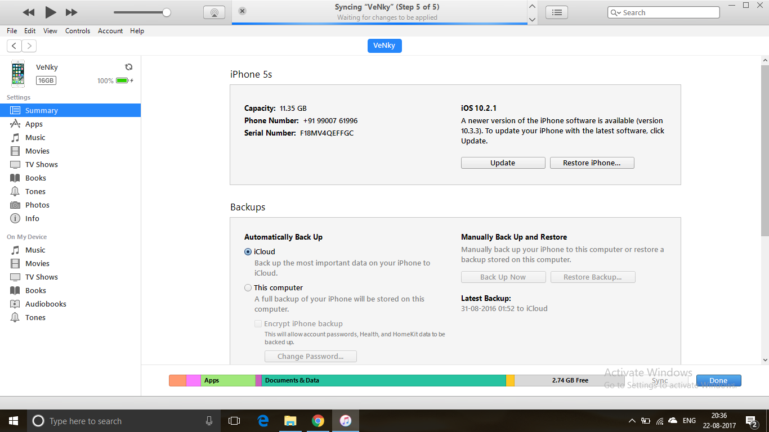Click the Cortana search box on the taskbar

(123, 421)
